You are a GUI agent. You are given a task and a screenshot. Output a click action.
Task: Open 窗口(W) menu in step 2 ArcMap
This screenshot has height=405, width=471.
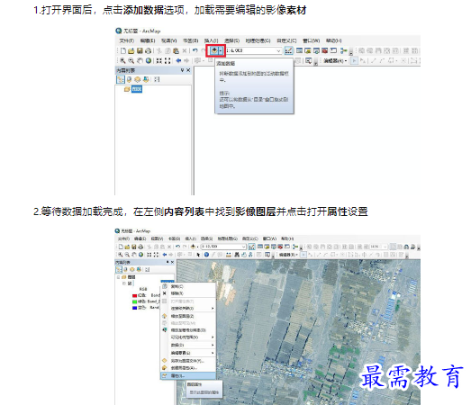[x=269, y=238]
